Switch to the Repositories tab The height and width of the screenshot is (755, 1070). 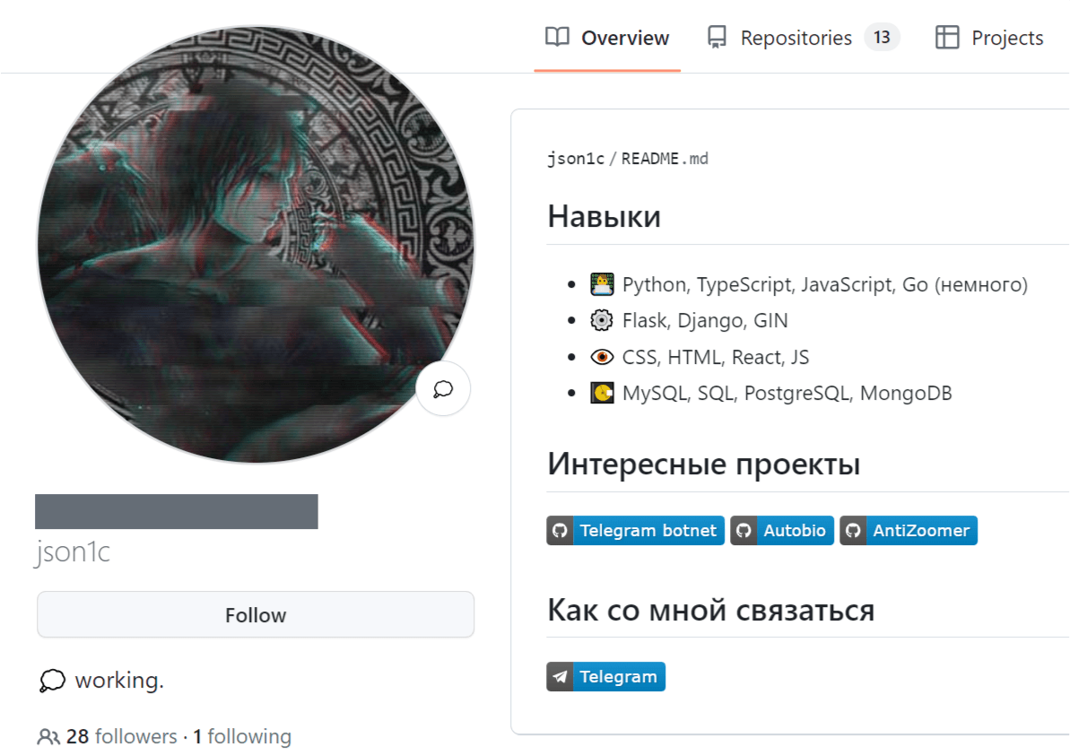point(796,38)
